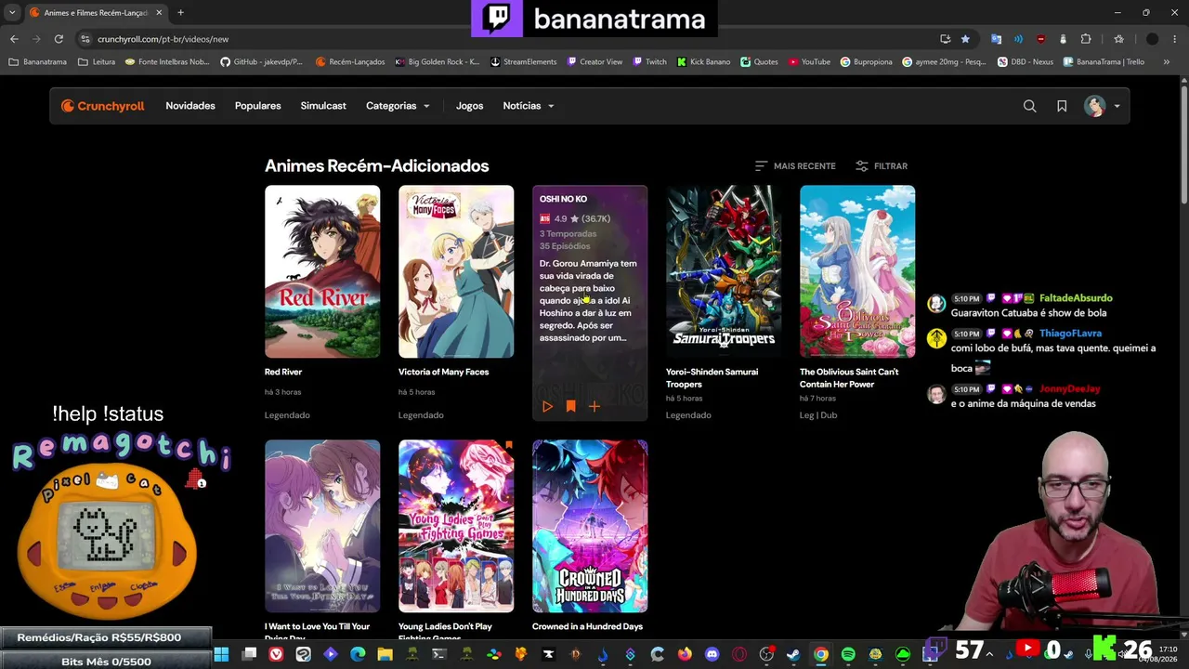
Task: Open Firefox from the taskbar
Action: tap(685, 654)
